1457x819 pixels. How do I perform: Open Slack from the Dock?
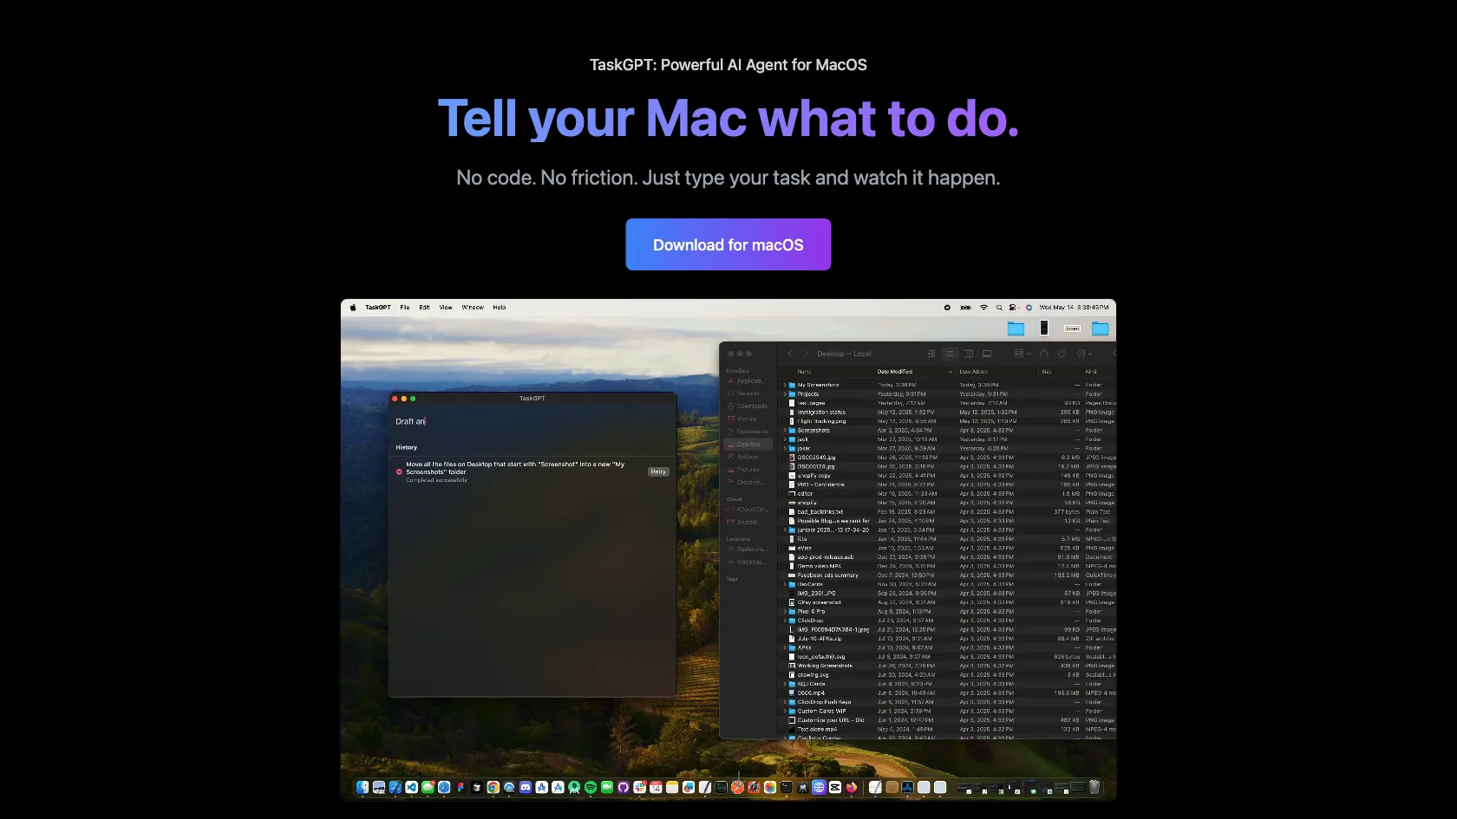click(639, 787)
